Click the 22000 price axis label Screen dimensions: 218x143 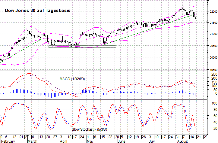tap(213, 11)
